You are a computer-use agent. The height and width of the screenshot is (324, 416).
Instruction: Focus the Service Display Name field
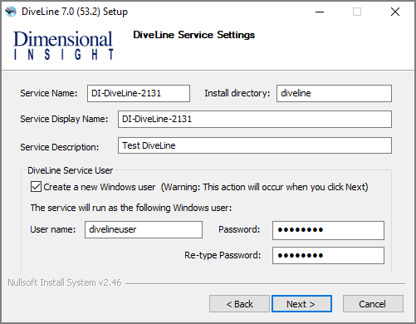pos(255,119)
